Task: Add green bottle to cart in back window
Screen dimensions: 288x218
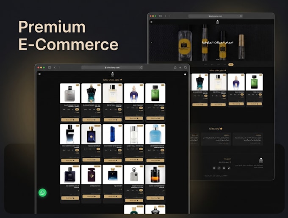Action: (x=254, y=104)
